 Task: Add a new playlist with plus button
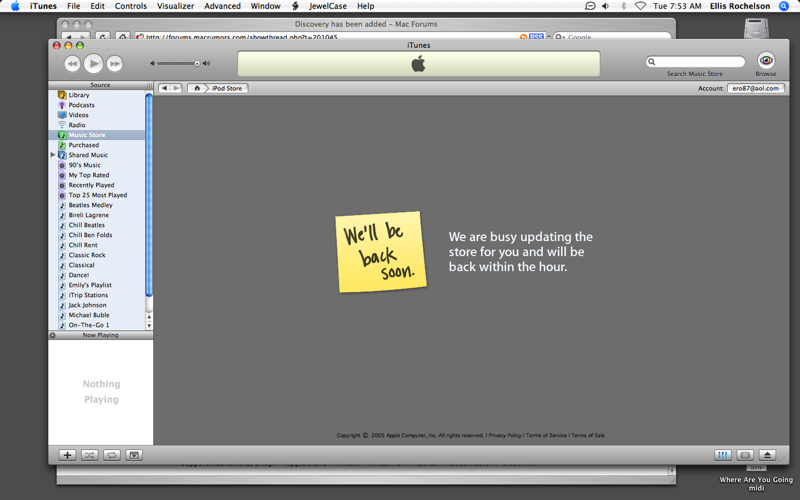67,455
